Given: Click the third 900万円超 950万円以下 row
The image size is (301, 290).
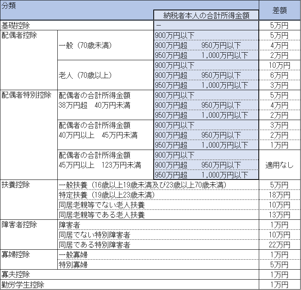Looking at the screenshot, I should pos(206,105).
